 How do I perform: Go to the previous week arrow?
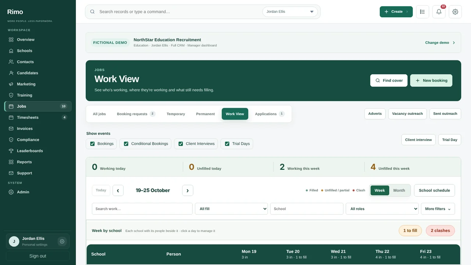(118, 190)
